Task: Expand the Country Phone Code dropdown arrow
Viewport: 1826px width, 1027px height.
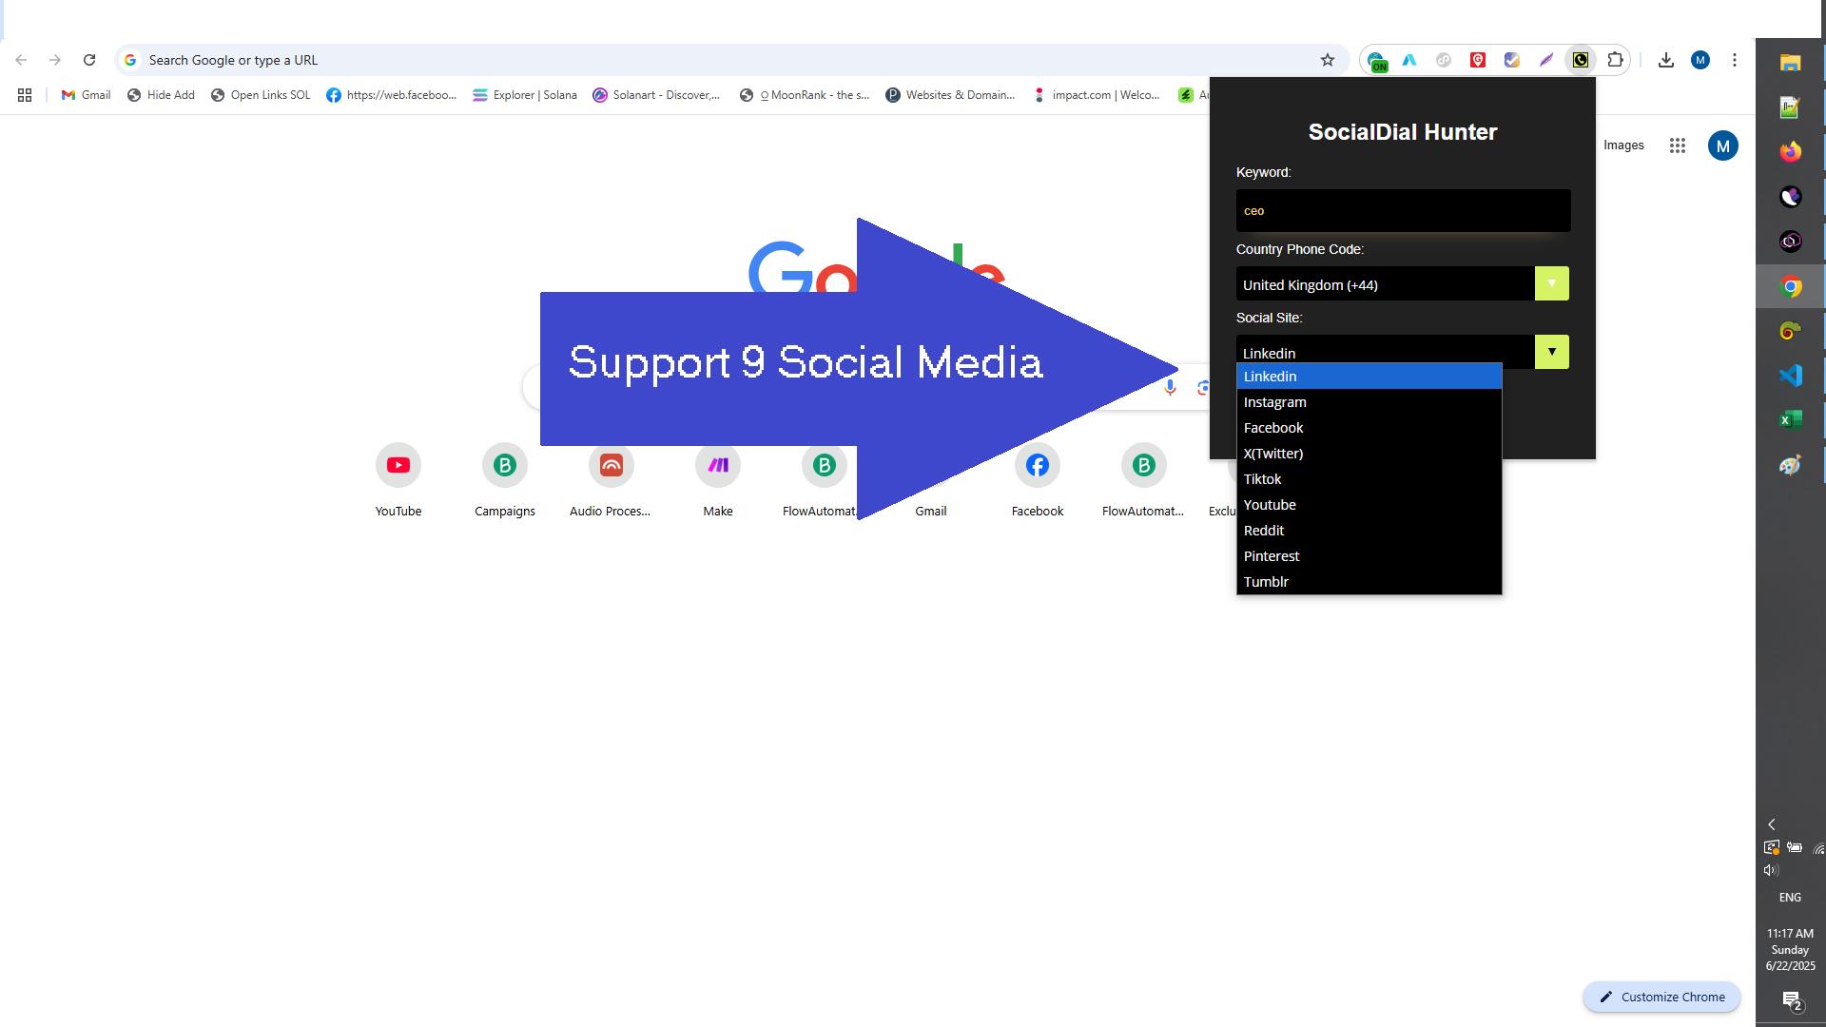Action: [1551, 283]
